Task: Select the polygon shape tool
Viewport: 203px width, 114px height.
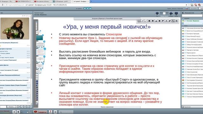Action: pos(160,21)
